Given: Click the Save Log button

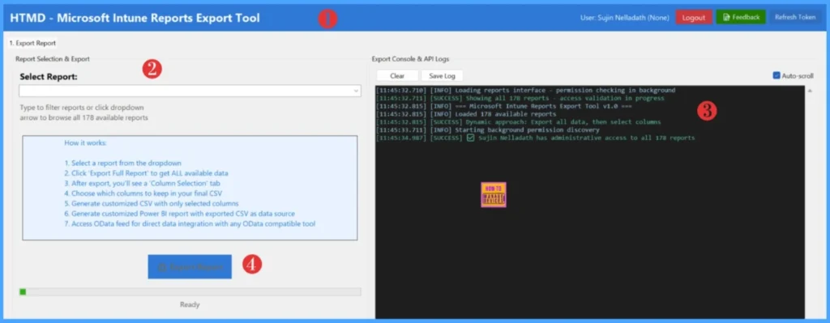Looking at the screenshot, I should pos(442,76).
